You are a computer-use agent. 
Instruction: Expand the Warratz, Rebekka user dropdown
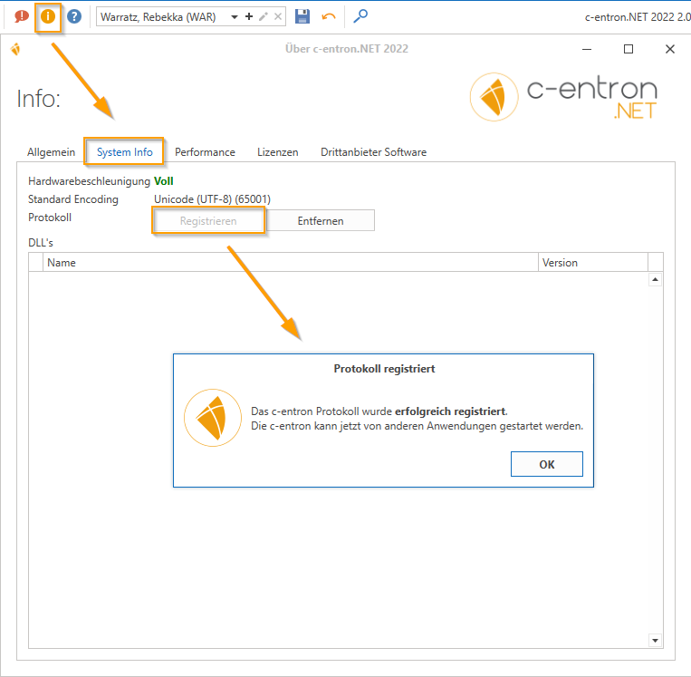[235, 16]
